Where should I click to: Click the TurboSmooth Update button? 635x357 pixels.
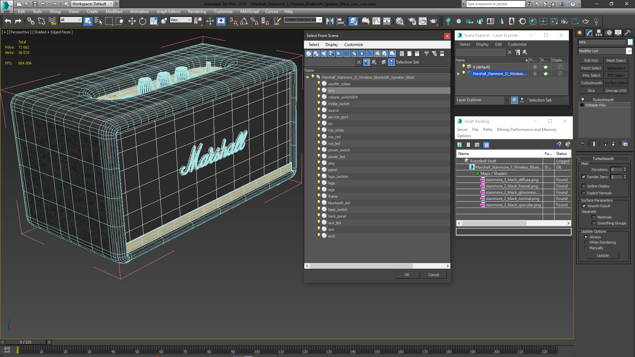coord(603,256)
